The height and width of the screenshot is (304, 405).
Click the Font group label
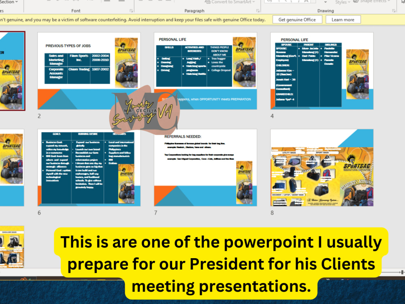click(76, 11)
